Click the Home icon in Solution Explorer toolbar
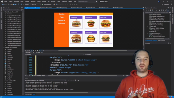Image resolution: width=174 pixels, height=98 pixels. tap(150, 10)
